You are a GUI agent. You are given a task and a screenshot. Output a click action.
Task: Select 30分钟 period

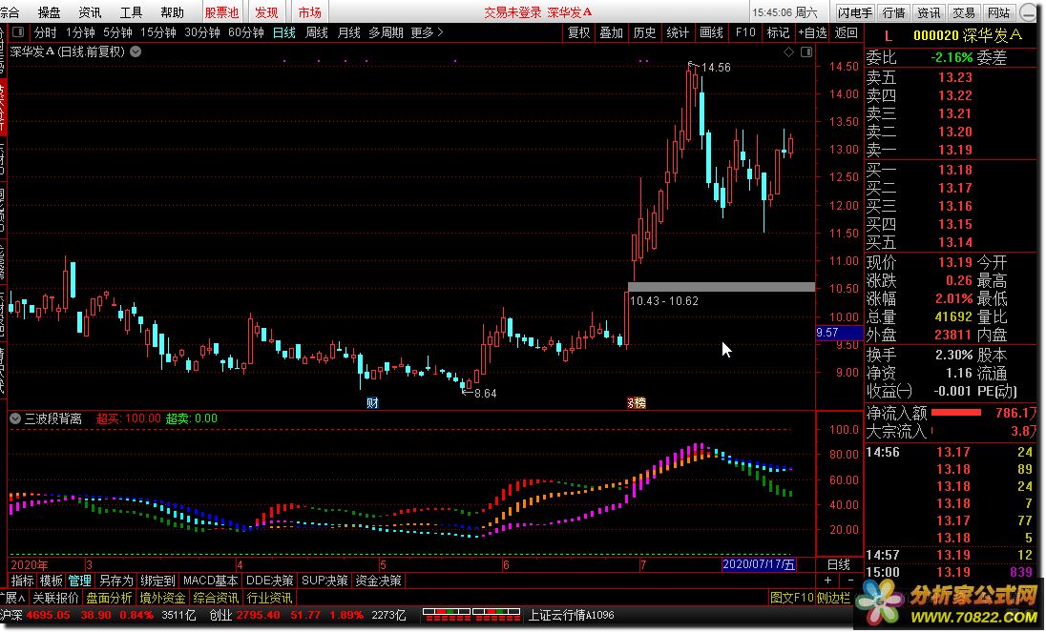click(x=202, y=32)
